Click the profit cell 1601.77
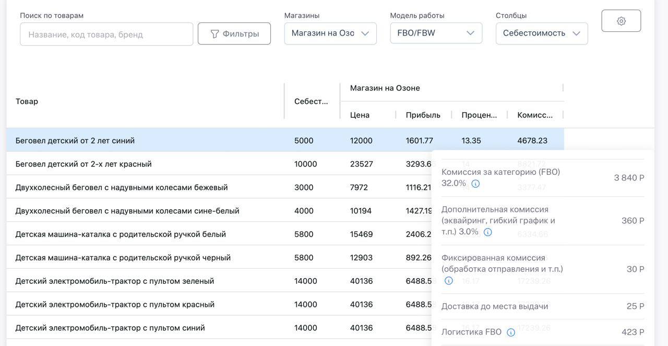Viewport: 668px width, 346px height. tap(420, 141)
